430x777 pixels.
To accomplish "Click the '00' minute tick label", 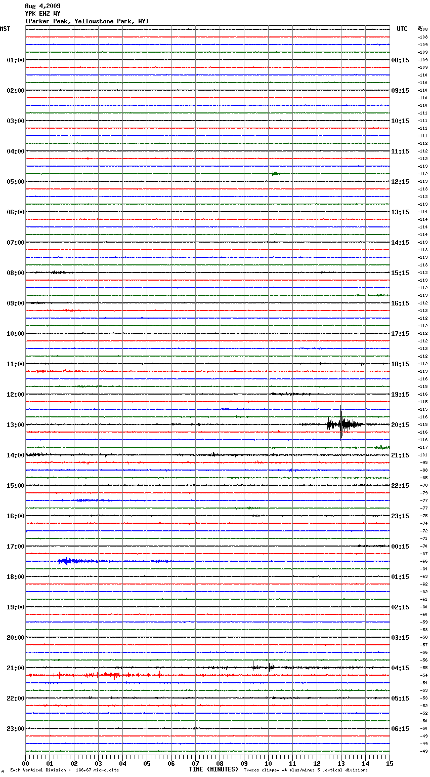I will coord(25,763).
